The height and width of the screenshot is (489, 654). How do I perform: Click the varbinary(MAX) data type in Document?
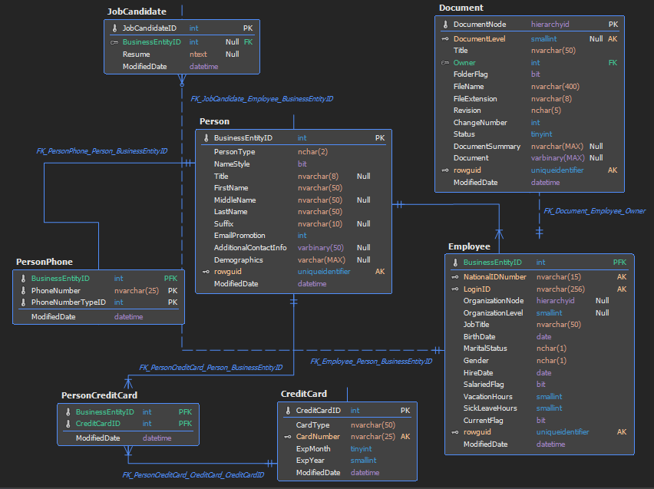click(x=557, y=158)
